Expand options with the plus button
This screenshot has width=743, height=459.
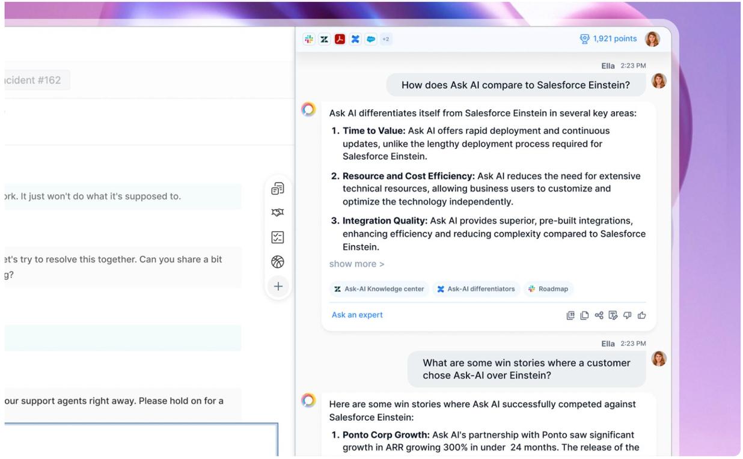click(x=278, y=286)
